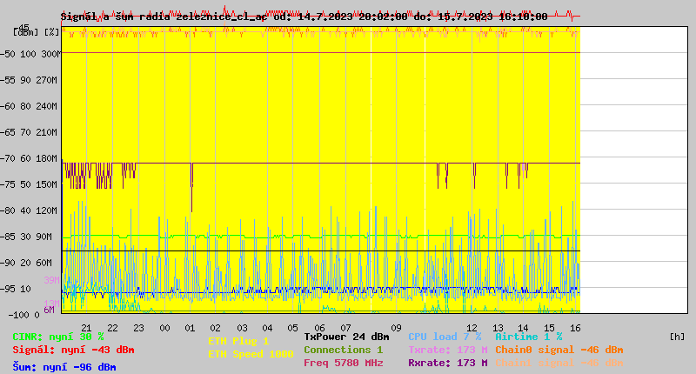
Task: Click the 'Airtime 1 %' legend entry
Action: coord(529,337)
